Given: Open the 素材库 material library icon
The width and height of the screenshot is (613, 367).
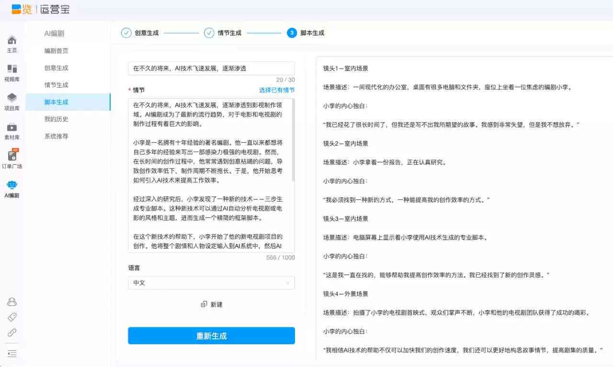Looking at the screenshot, I should (x=12, y=127).
